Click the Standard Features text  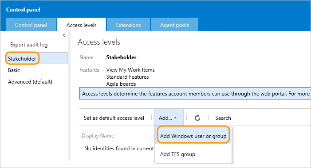click(x=127, y=76)
